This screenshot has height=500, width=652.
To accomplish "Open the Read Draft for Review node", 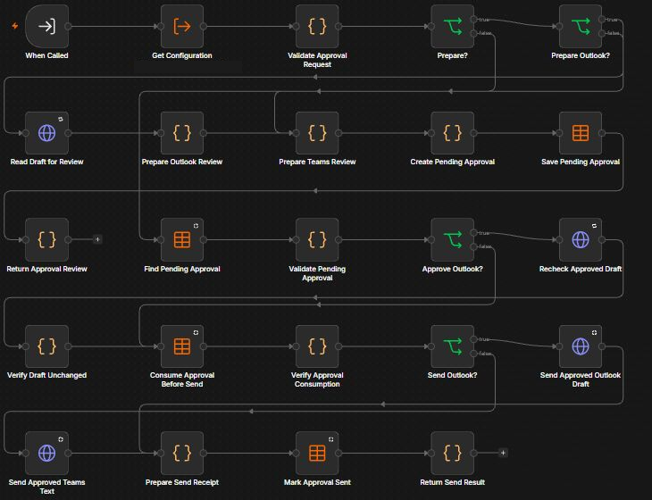I will (x=46, y=133).
